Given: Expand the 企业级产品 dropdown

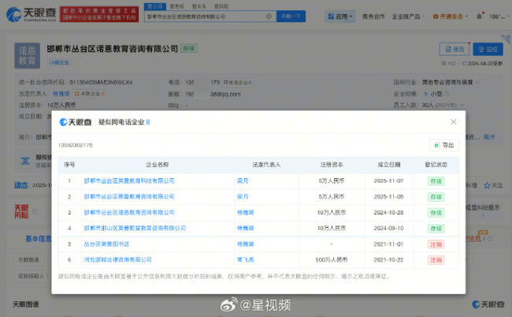Looking at the screenshot, I should pyautogui.click(x=408, y=17).
